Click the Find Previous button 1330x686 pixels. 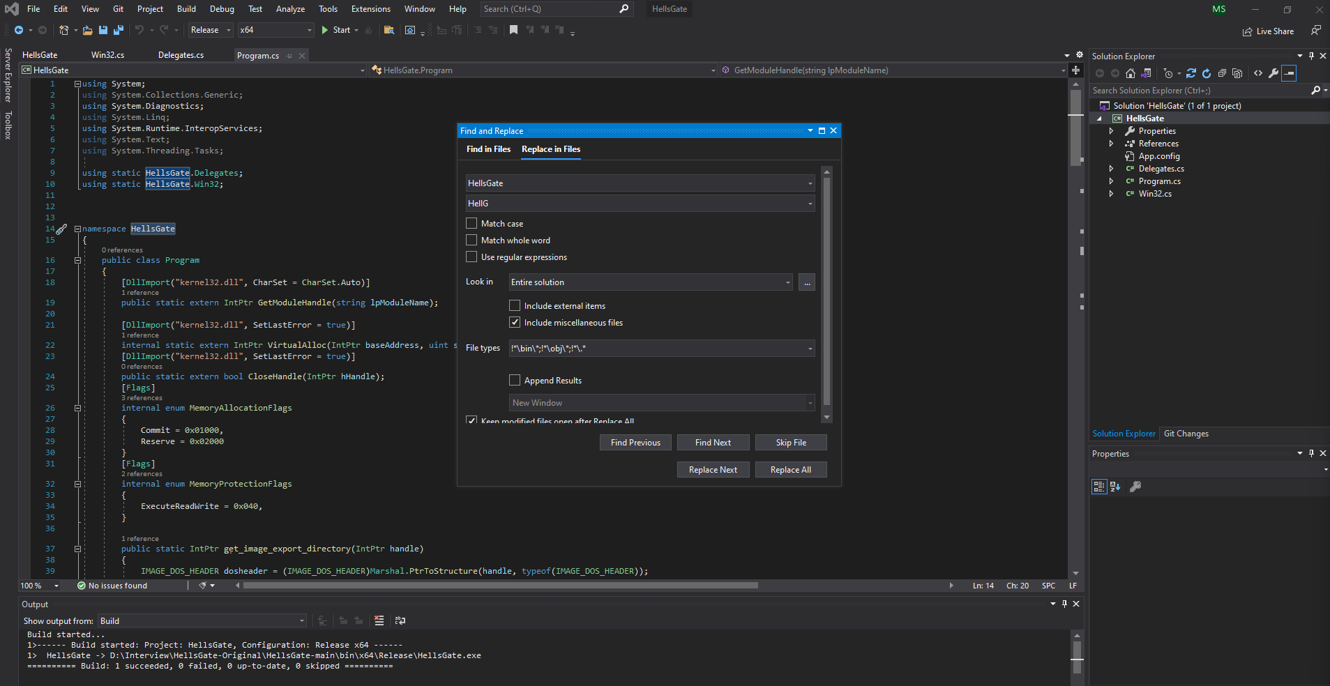[x=635, y=443]
